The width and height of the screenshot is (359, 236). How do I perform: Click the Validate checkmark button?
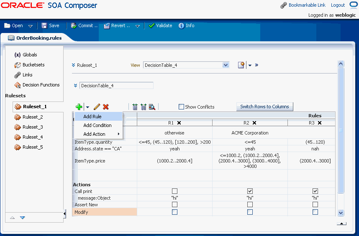pyautogui.click(x=160, y=25)
